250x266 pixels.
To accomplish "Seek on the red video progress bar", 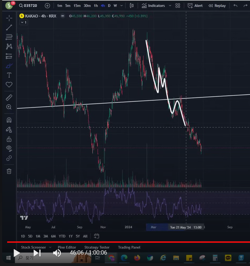I will pos(129,242).
